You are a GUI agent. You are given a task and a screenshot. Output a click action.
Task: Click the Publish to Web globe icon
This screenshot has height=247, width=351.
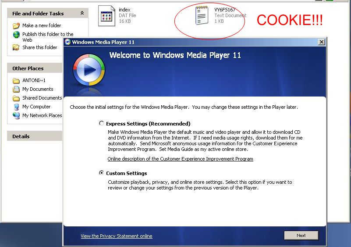coord(16,35)
